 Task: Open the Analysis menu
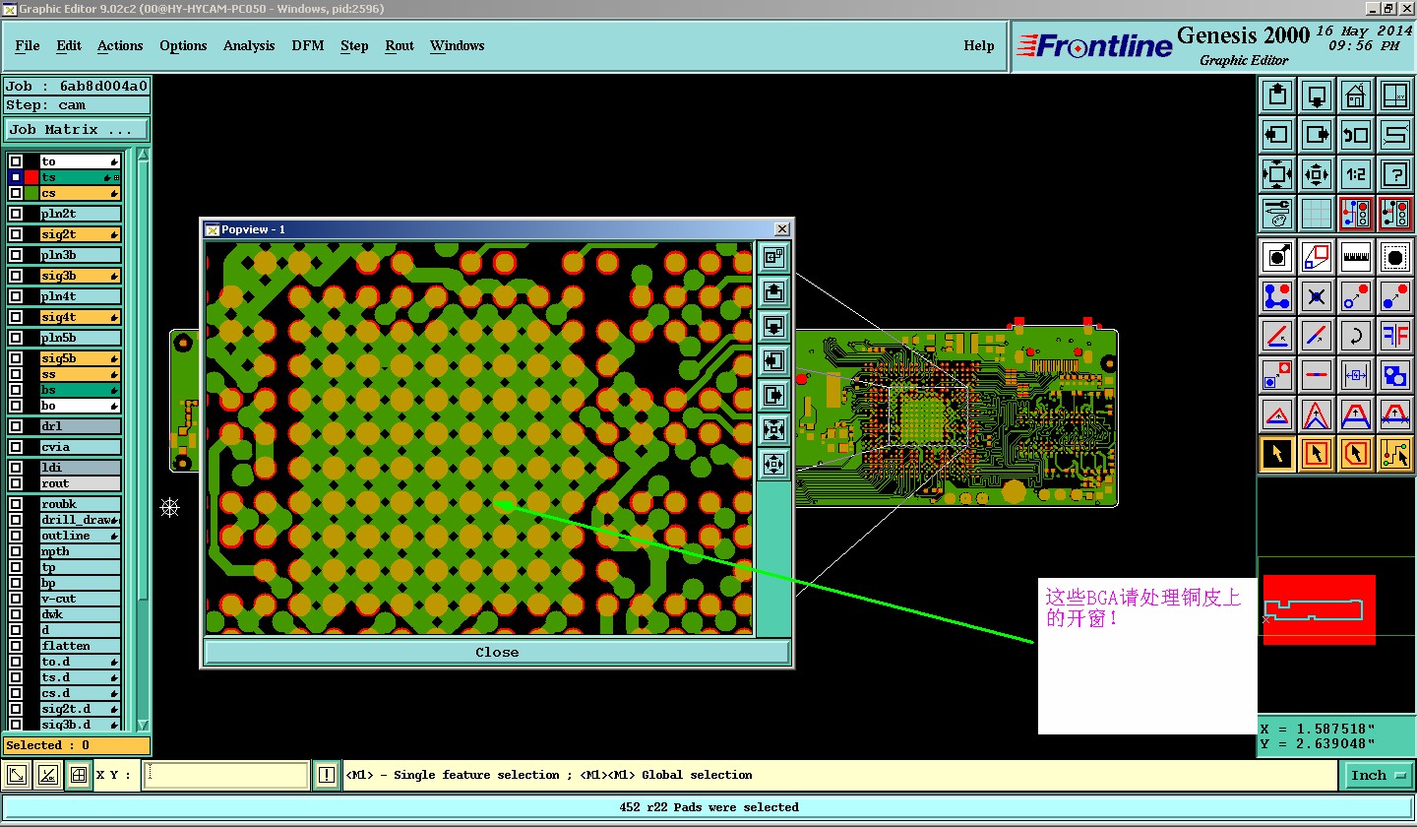tap(249, 45)
